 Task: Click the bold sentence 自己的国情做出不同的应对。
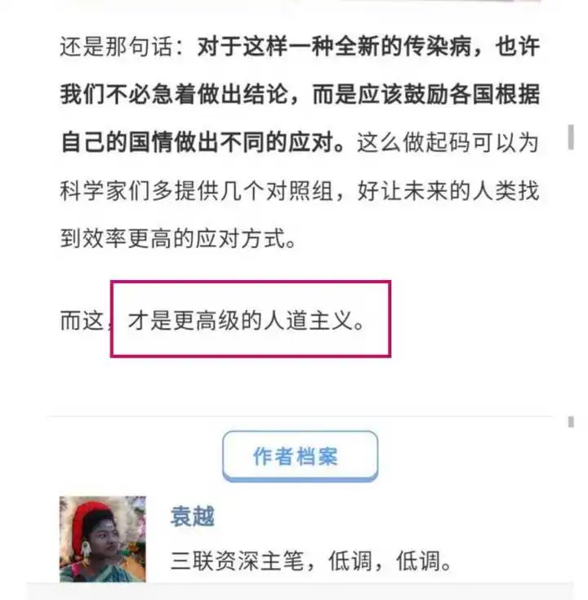point(203,142)
